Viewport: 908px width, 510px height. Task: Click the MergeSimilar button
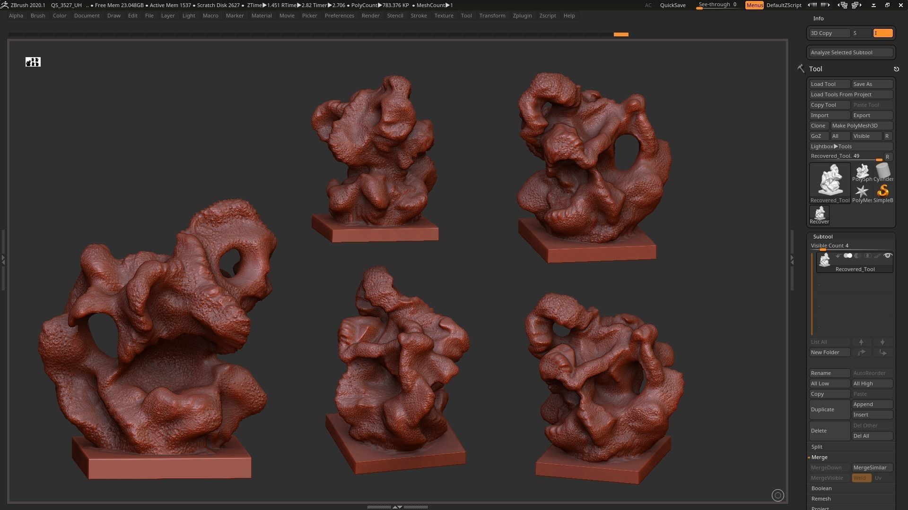click(872, 467)
